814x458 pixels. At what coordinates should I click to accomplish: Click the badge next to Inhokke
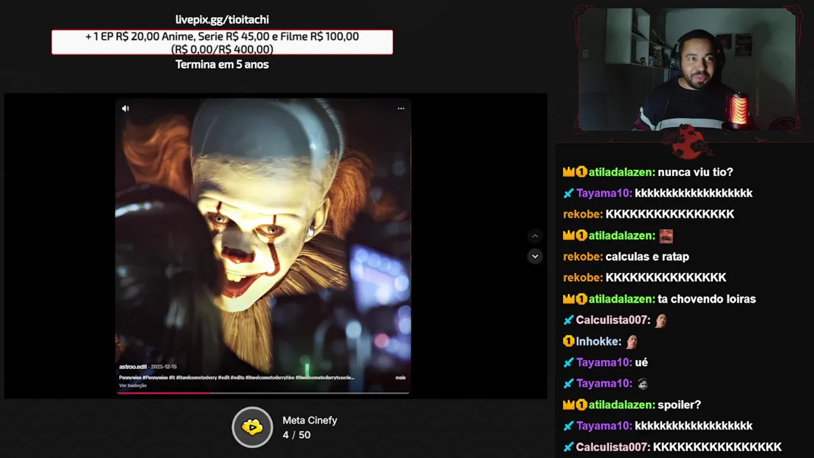tap(569, 342)
